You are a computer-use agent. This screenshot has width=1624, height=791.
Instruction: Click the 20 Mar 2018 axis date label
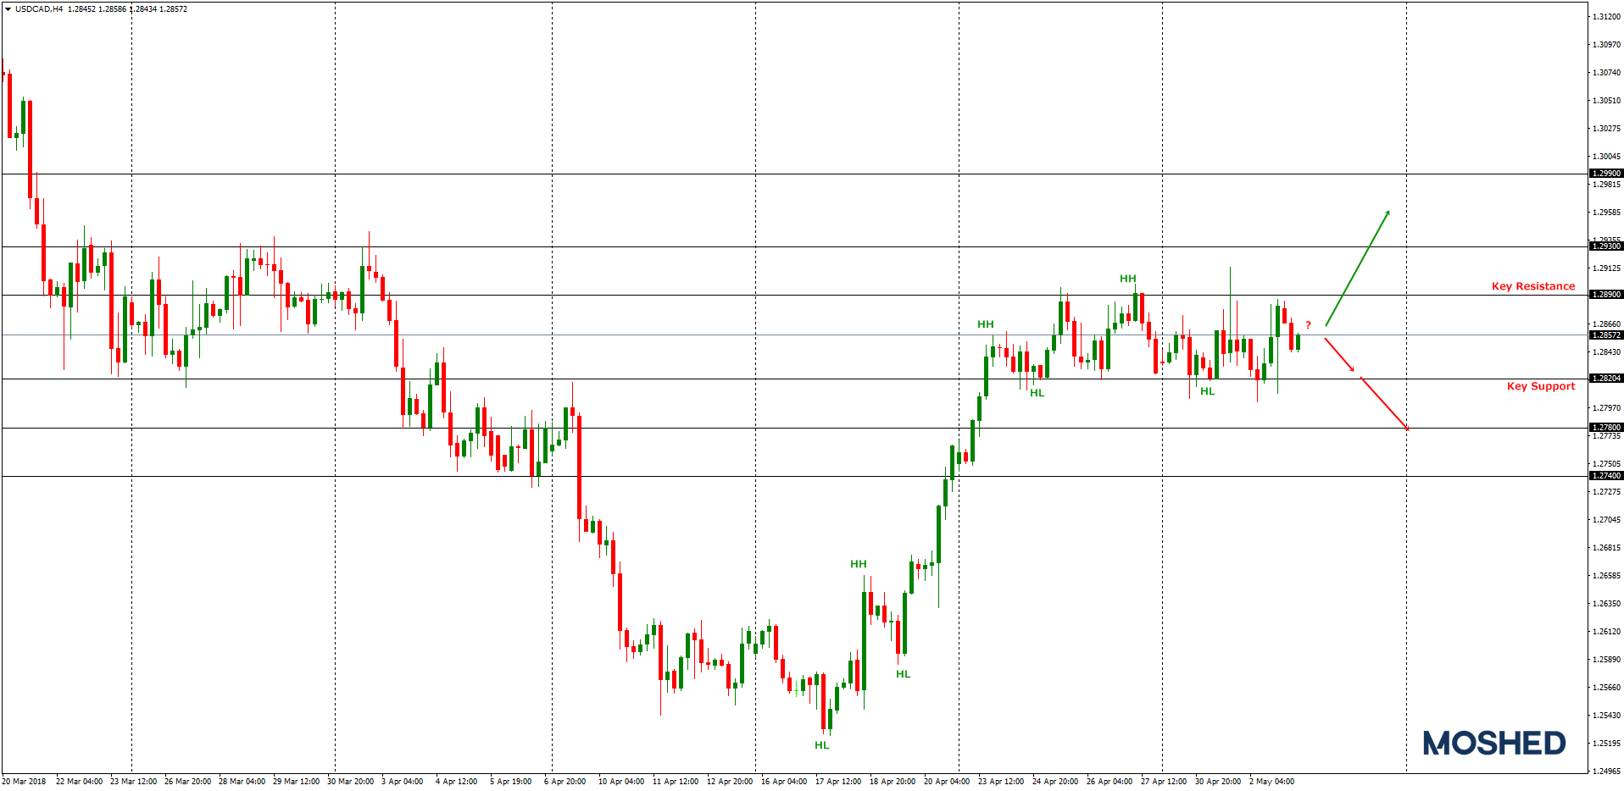(x=23, y=783)
